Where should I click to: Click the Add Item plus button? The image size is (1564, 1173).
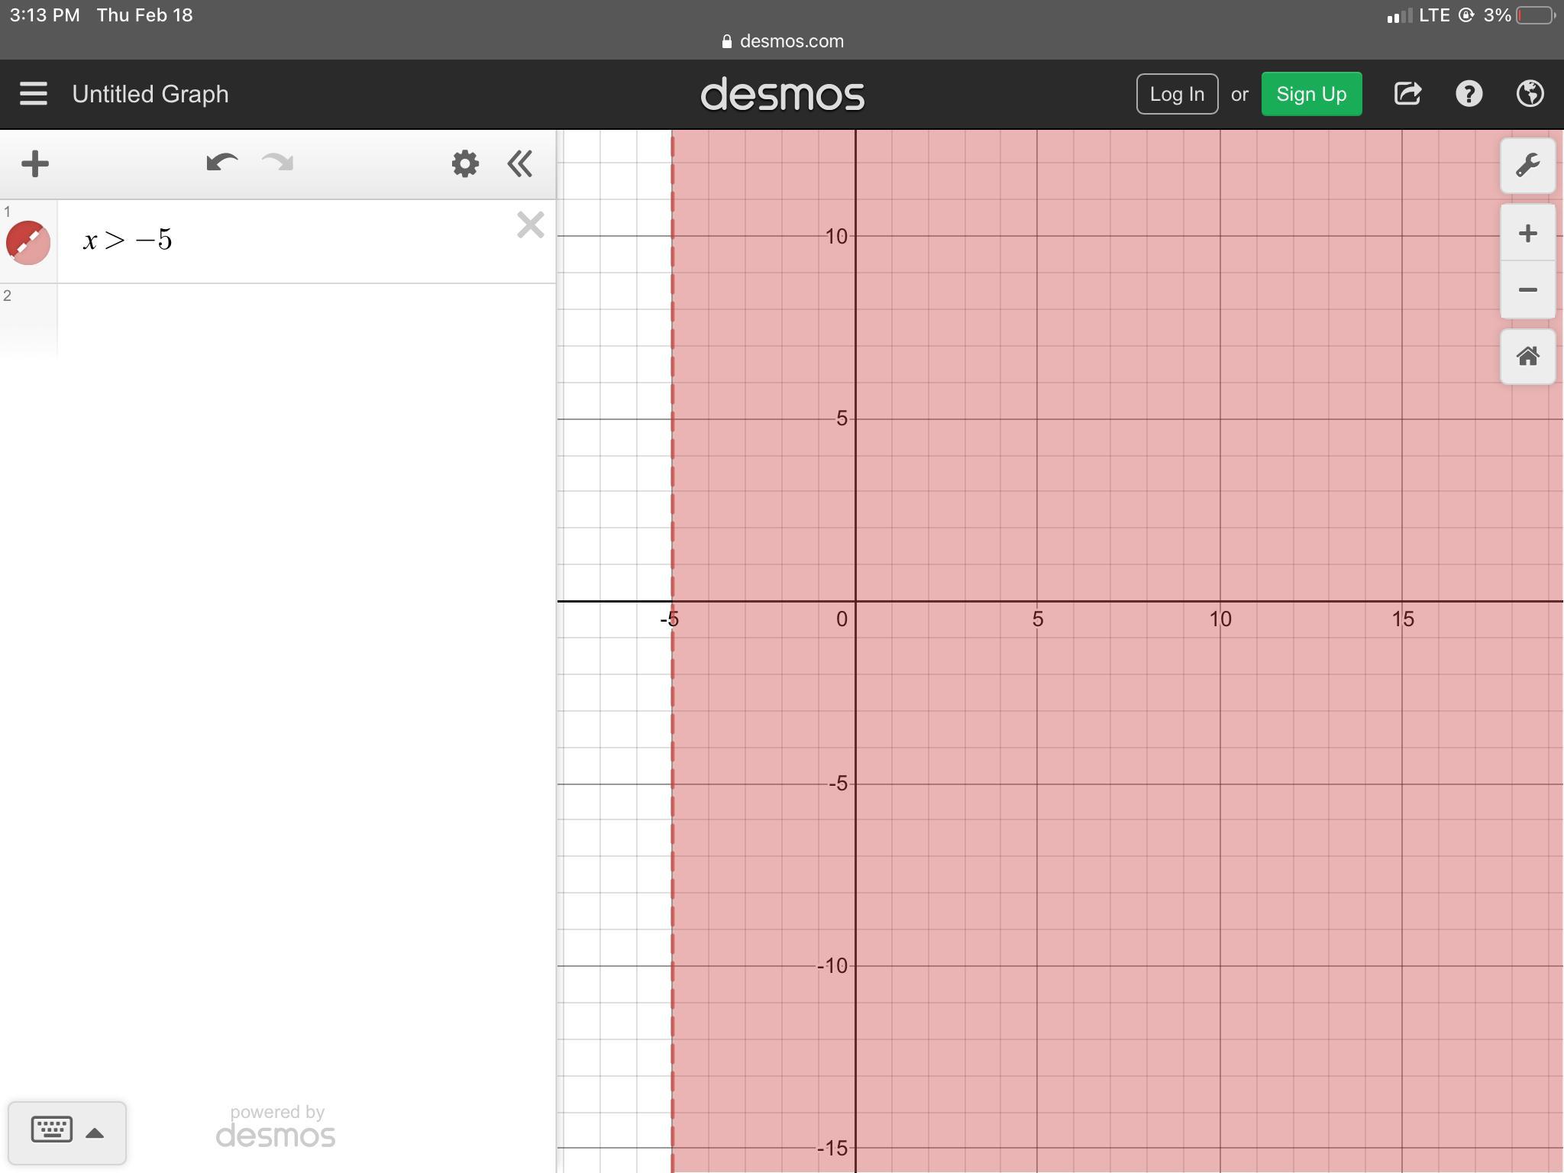coord(35,163)
